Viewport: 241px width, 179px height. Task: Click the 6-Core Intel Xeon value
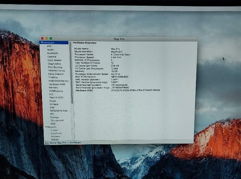coord(121,55)
